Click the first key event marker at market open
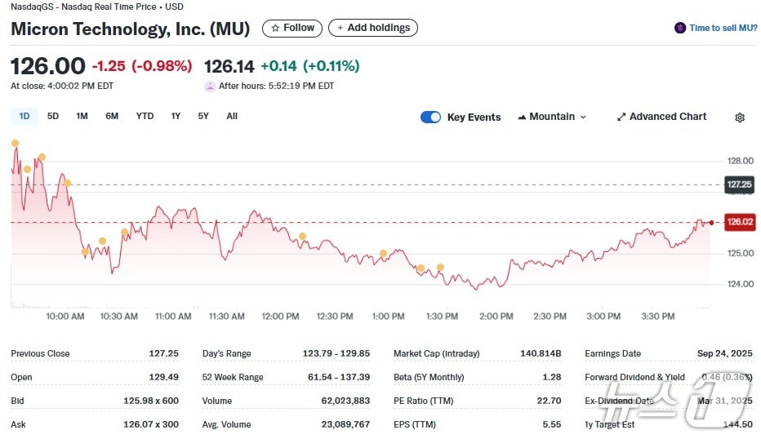Viewport: 761px width, 439px height. tap(15, 144)
